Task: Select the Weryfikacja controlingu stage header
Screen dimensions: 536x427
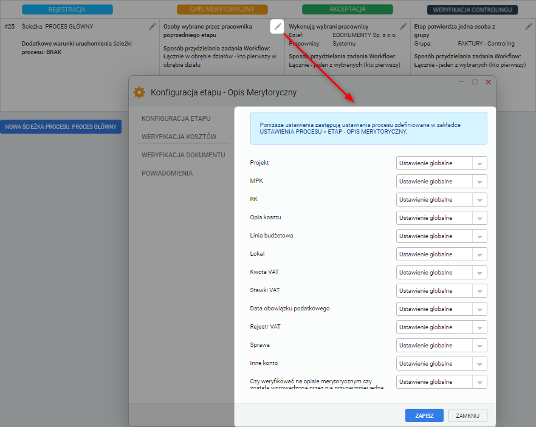Action: (x=472, y=10)
